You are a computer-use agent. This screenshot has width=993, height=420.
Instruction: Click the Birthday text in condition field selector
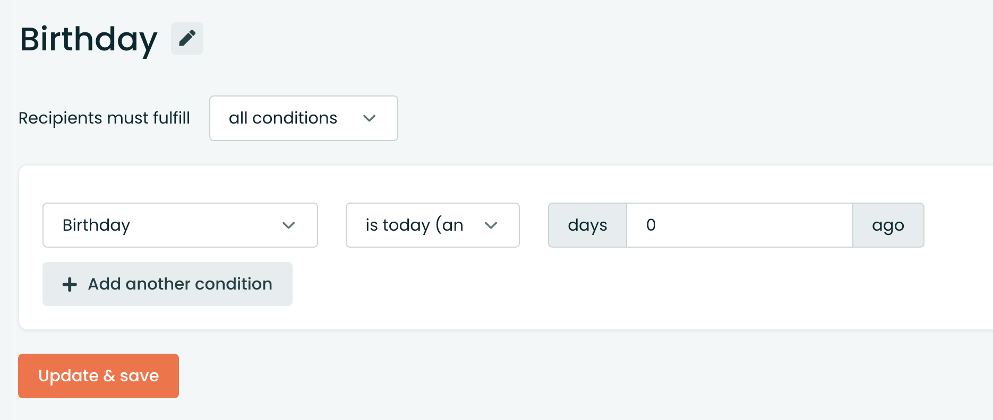click(x=96, y=225)
